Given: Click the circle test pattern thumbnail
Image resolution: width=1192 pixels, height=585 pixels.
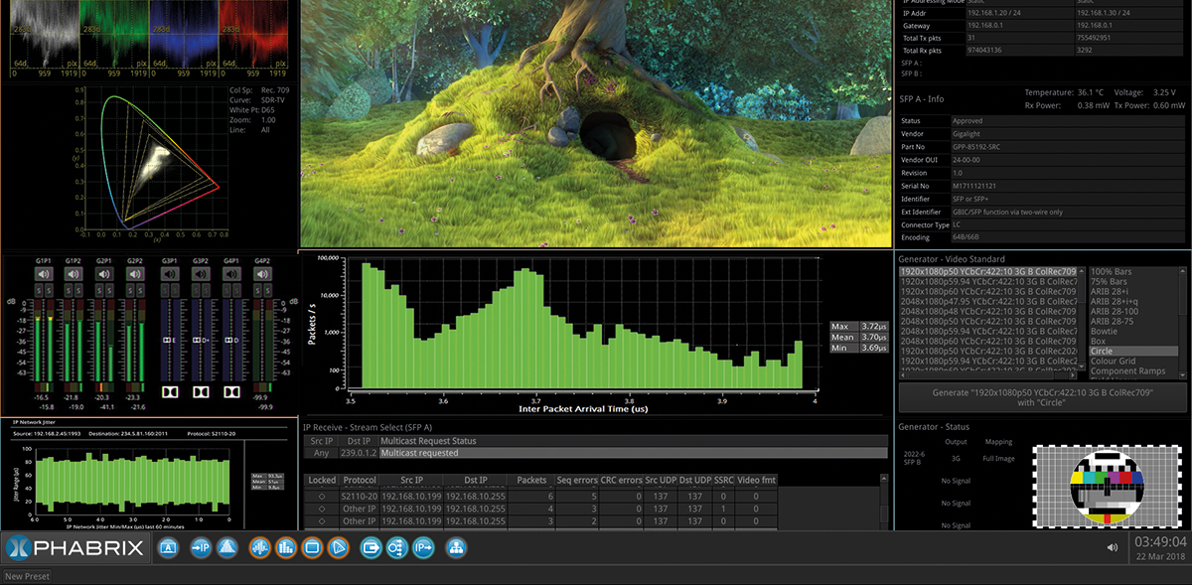Looking at the screenshot, I should coord(1107,487).
